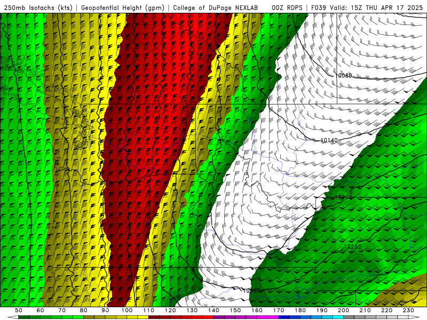Click the 'Valid: 15Z THU APR 17 2025' text

[x=376, y=7]
